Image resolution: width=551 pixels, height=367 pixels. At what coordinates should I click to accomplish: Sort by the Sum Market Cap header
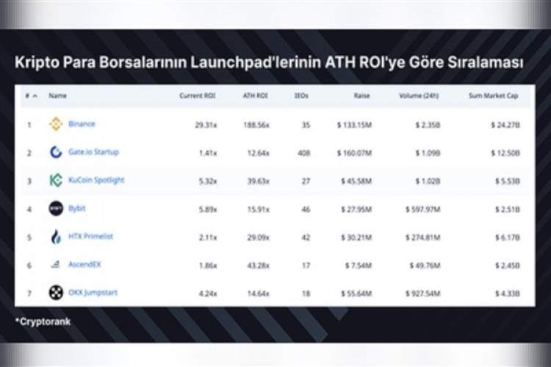(494, 95)
